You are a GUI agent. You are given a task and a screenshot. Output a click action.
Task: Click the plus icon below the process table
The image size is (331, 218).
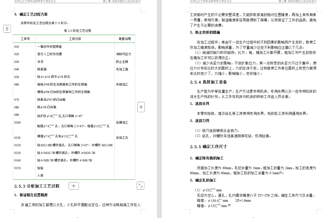[74, 186]
